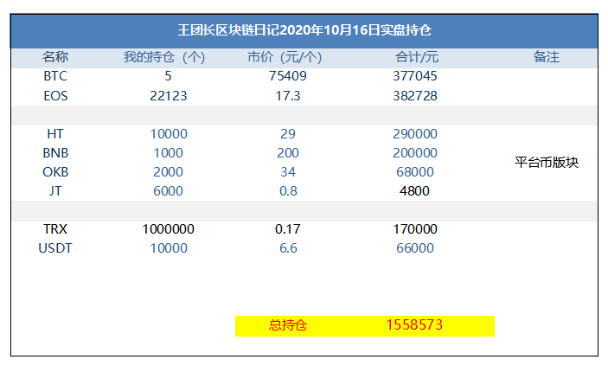608x366 pixels.
Task: Click the OKB total 68000
Action: tap(415, 172)
